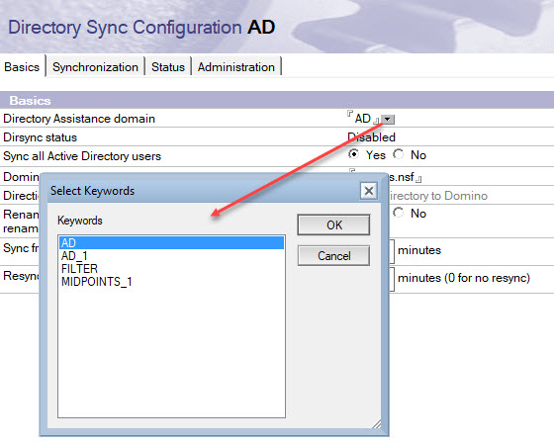Click Cancel in Select Keywords dialog
The image size is (554, 447).
click(x=333, y=255)
